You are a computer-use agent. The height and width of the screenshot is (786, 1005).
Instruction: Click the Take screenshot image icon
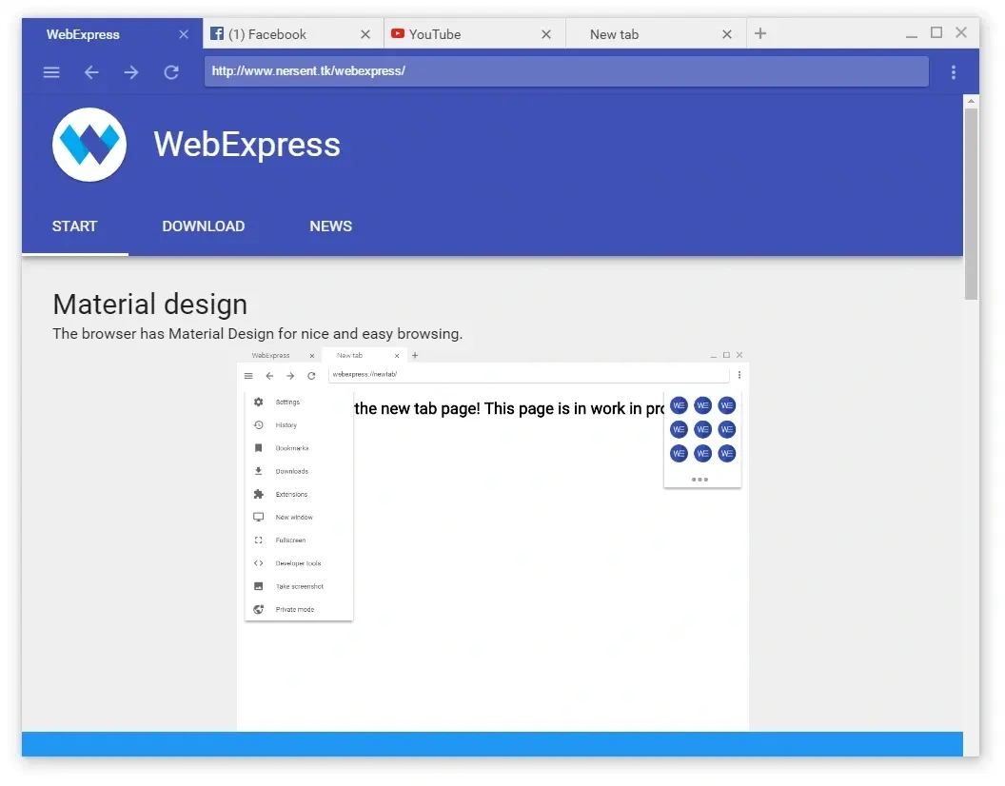point(258,586)
